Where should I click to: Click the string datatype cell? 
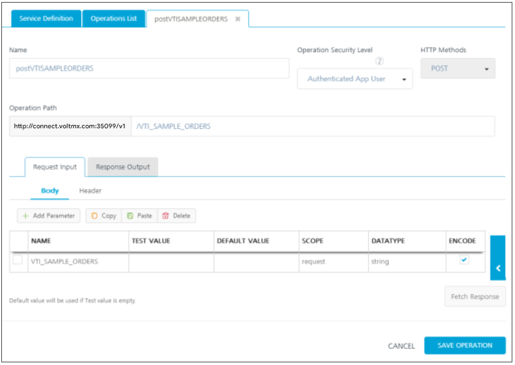click(407, 262)
